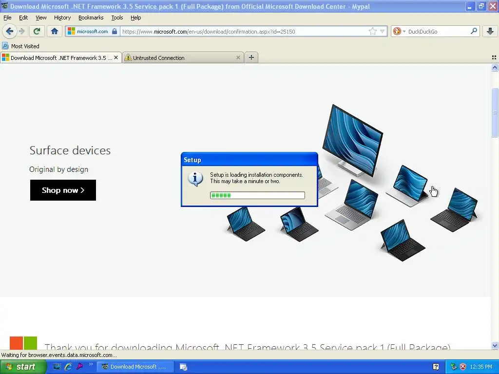Click the address bar URL field
Screen dimensions: 499x374
pos(244,31)
